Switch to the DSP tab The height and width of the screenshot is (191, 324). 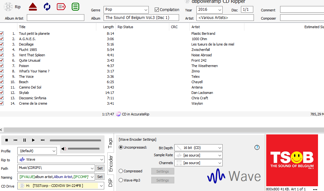point(111,183)
